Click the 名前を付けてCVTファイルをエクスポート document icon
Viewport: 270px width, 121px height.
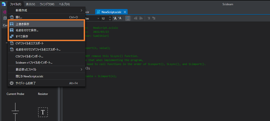tap(12, 49)
